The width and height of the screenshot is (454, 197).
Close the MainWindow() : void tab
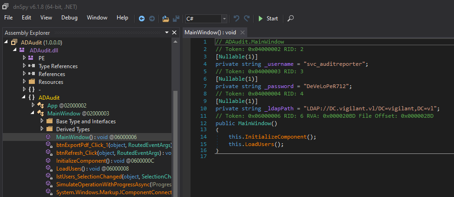243,32
